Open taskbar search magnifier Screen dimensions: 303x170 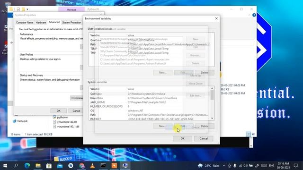(16, 166)
